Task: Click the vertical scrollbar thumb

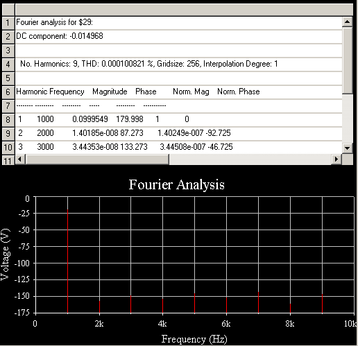Action: coord(347,60)
